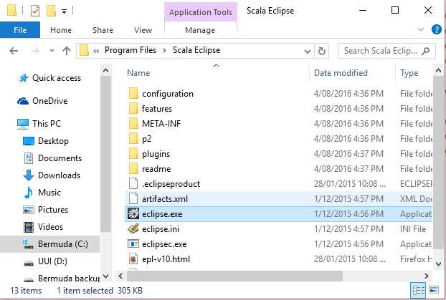Select Documents in the navigation pane
Screen dimensions: 446x300
60,158
